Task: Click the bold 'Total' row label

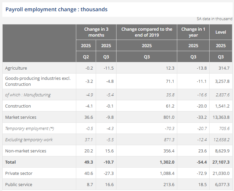Action: (x=11, y=162)
